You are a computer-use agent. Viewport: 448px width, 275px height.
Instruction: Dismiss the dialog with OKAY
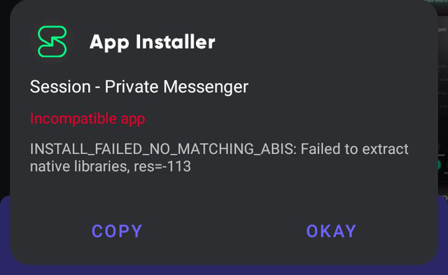tap(331, 231)
